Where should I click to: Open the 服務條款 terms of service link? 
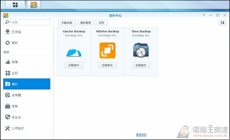(141, 135)
